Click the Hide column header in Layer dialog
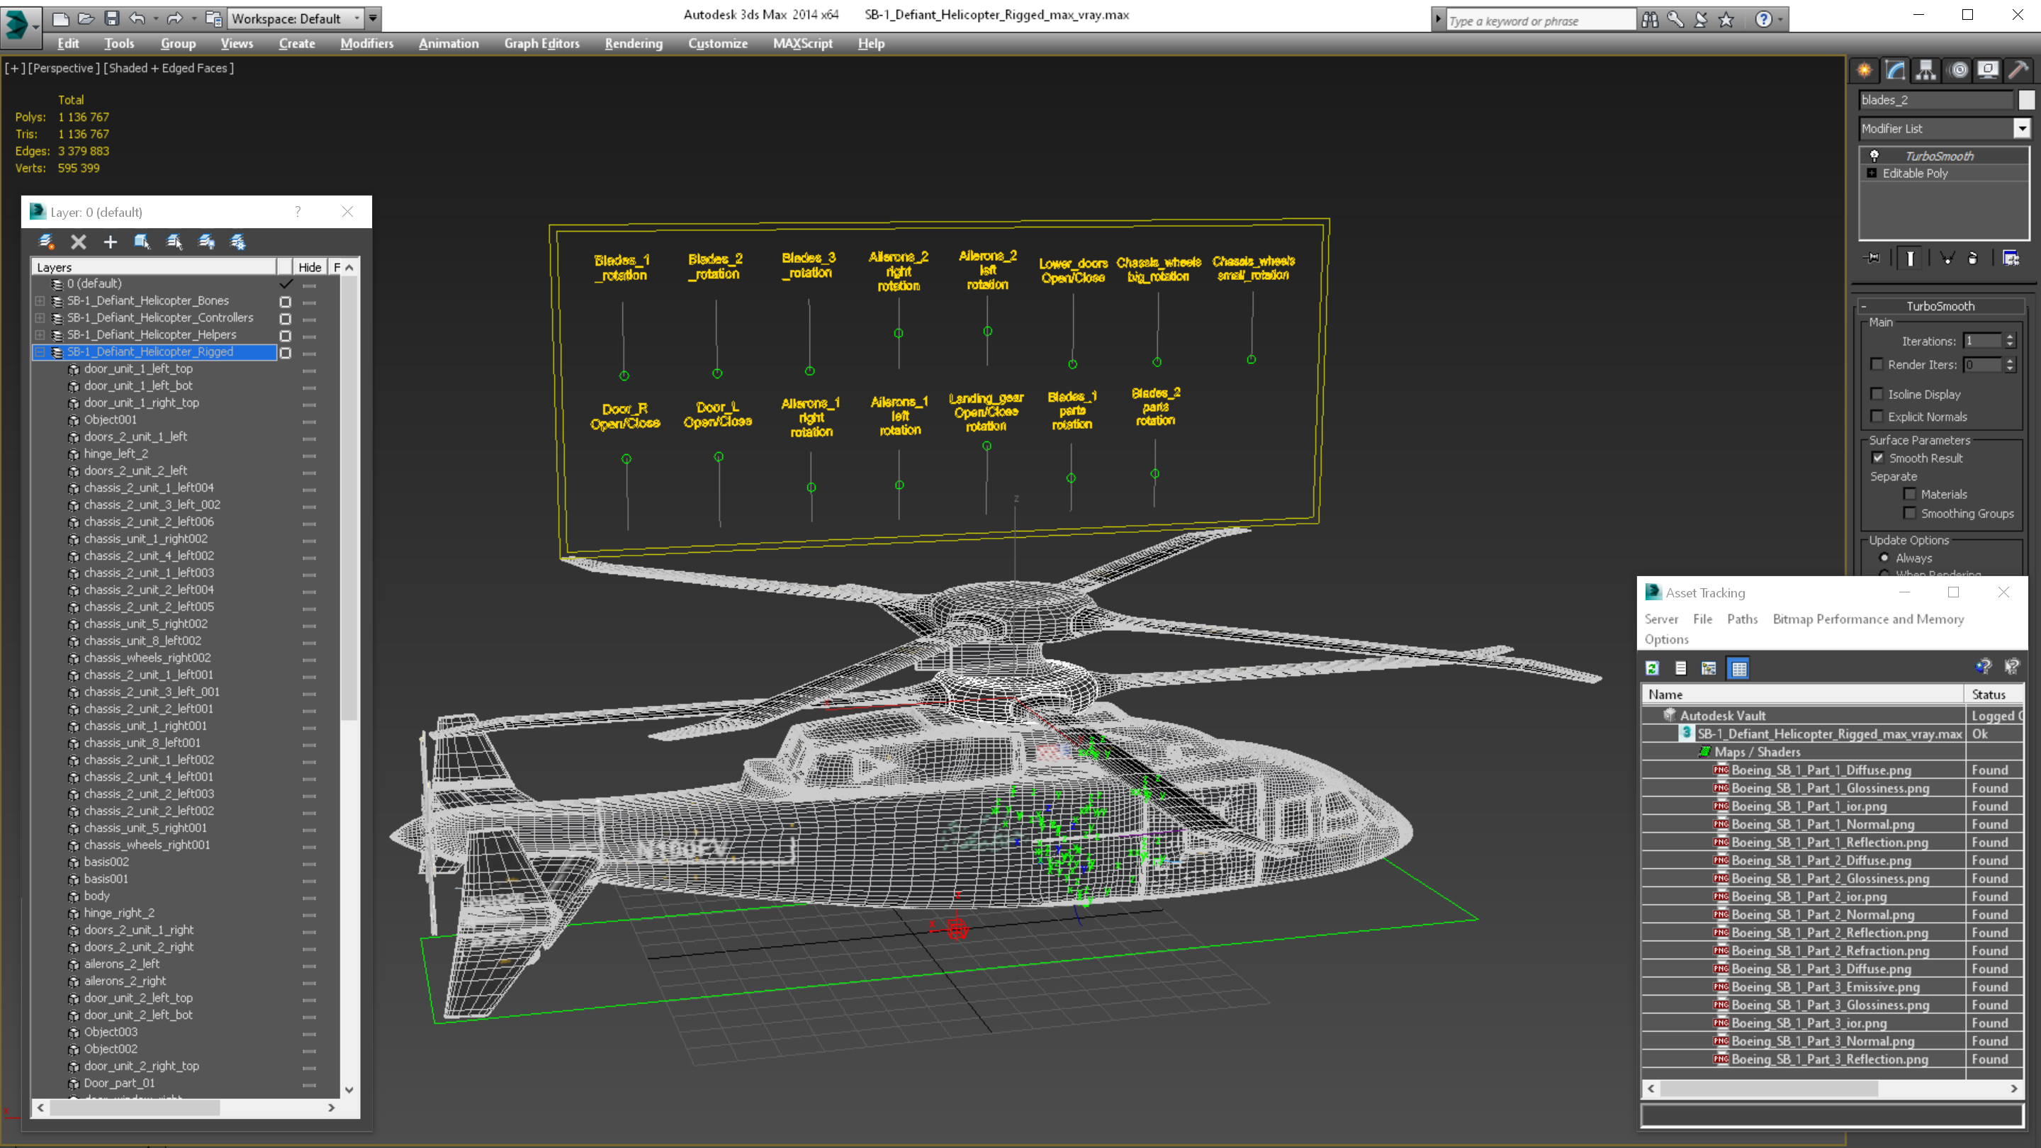Image resolution: width=2041 pixels, height=1148 pixels. click(x=310, y=267)
